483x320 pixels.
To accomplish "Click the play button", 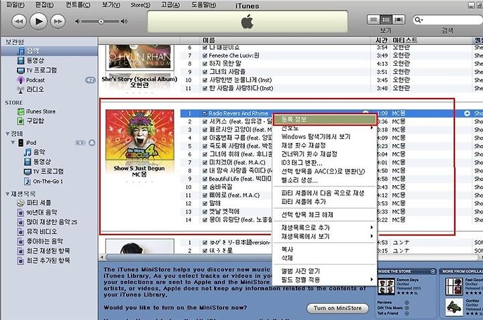I will [x=38, y=21].
